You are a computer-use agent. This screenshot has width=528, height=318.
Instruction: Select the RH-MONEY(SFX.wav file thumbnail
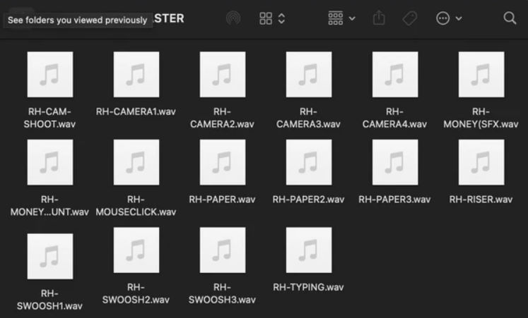[x=481, y=74]
